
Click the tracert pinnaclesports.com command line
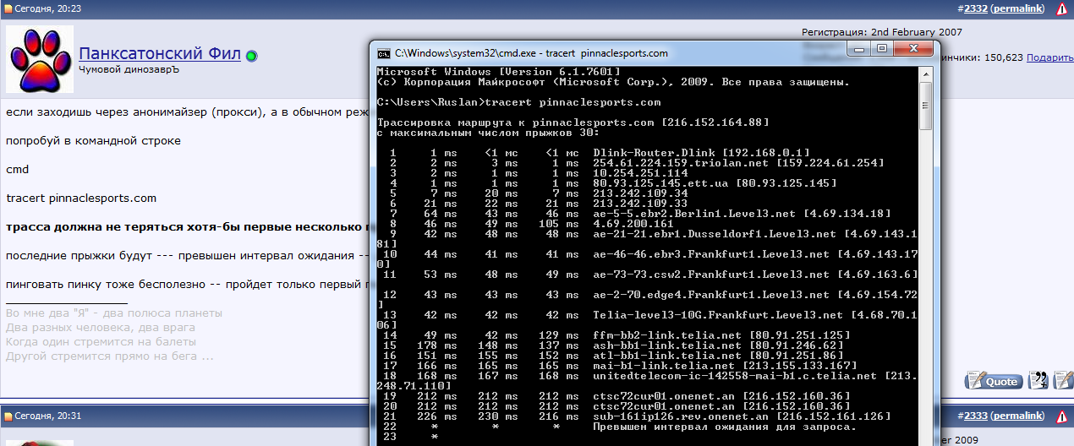click(518, 102)
